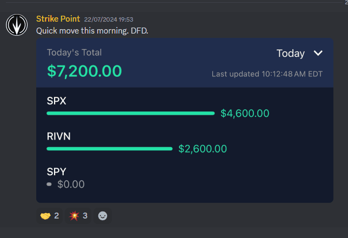This screenshot has width=348, height=238.
Task: Open the add reaction smiley icon
Action: point(103,216)
